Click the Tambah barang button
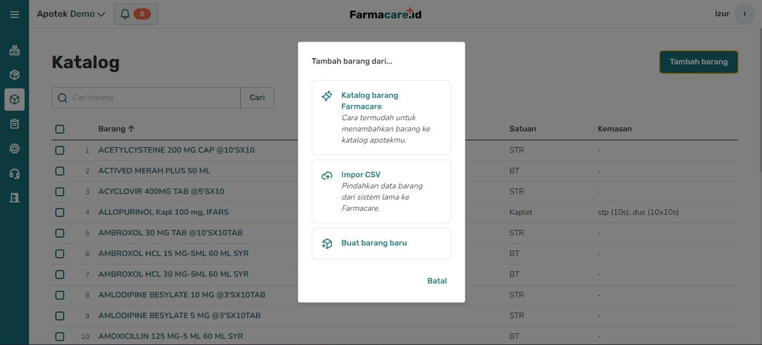Screen dimensions: 762x345 pyautogui.click(x=698, y=62)
